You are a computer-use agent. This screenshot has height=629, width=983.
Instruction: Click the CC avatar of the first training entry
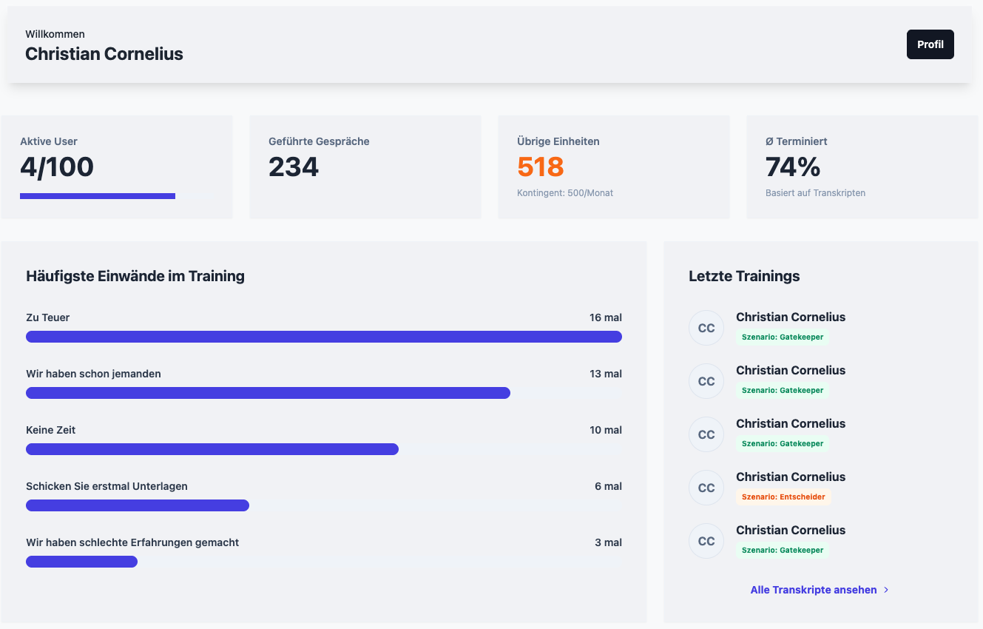tap(706, 327)
